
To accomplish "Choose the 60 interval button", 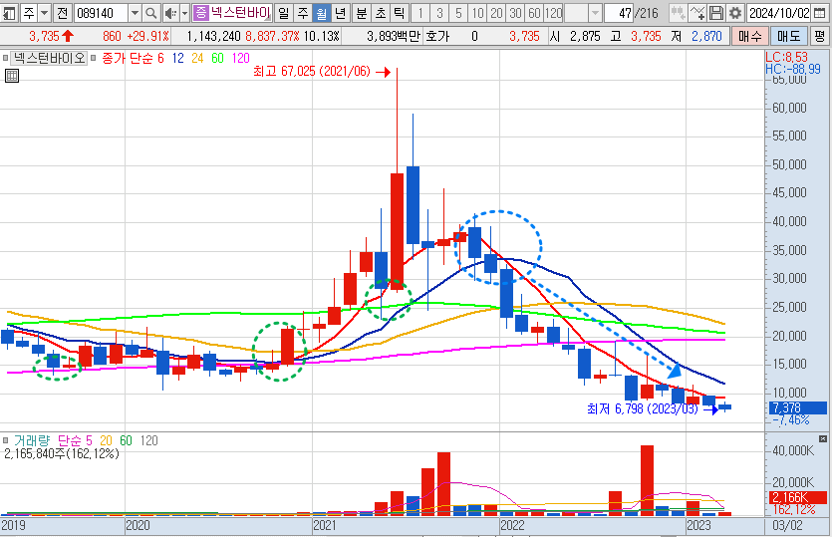I will [x=535, y=13].
